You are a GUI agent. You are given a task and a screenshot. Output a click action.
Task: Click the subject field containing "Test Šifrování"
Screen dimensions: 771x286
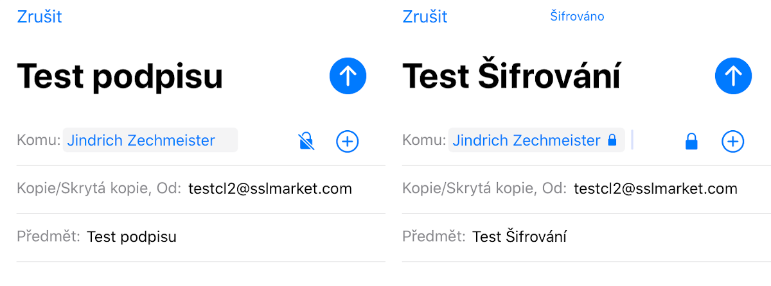tap(587, 237)
